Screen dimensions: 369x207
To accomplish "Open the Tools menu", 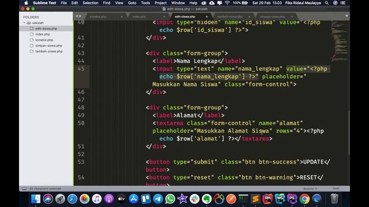I will pos(145,3).
